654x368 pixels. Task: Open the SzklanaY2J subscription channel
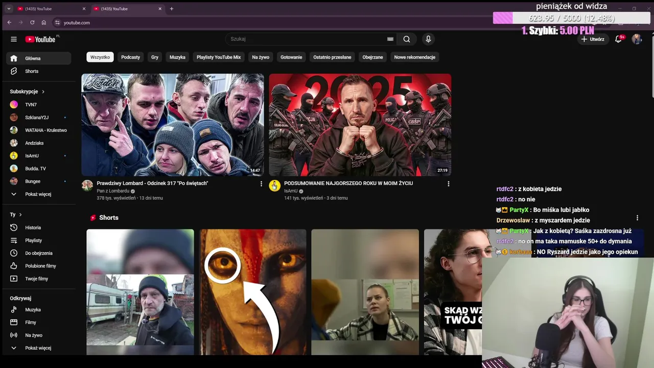pyautogui.click(x=38, y=117)
